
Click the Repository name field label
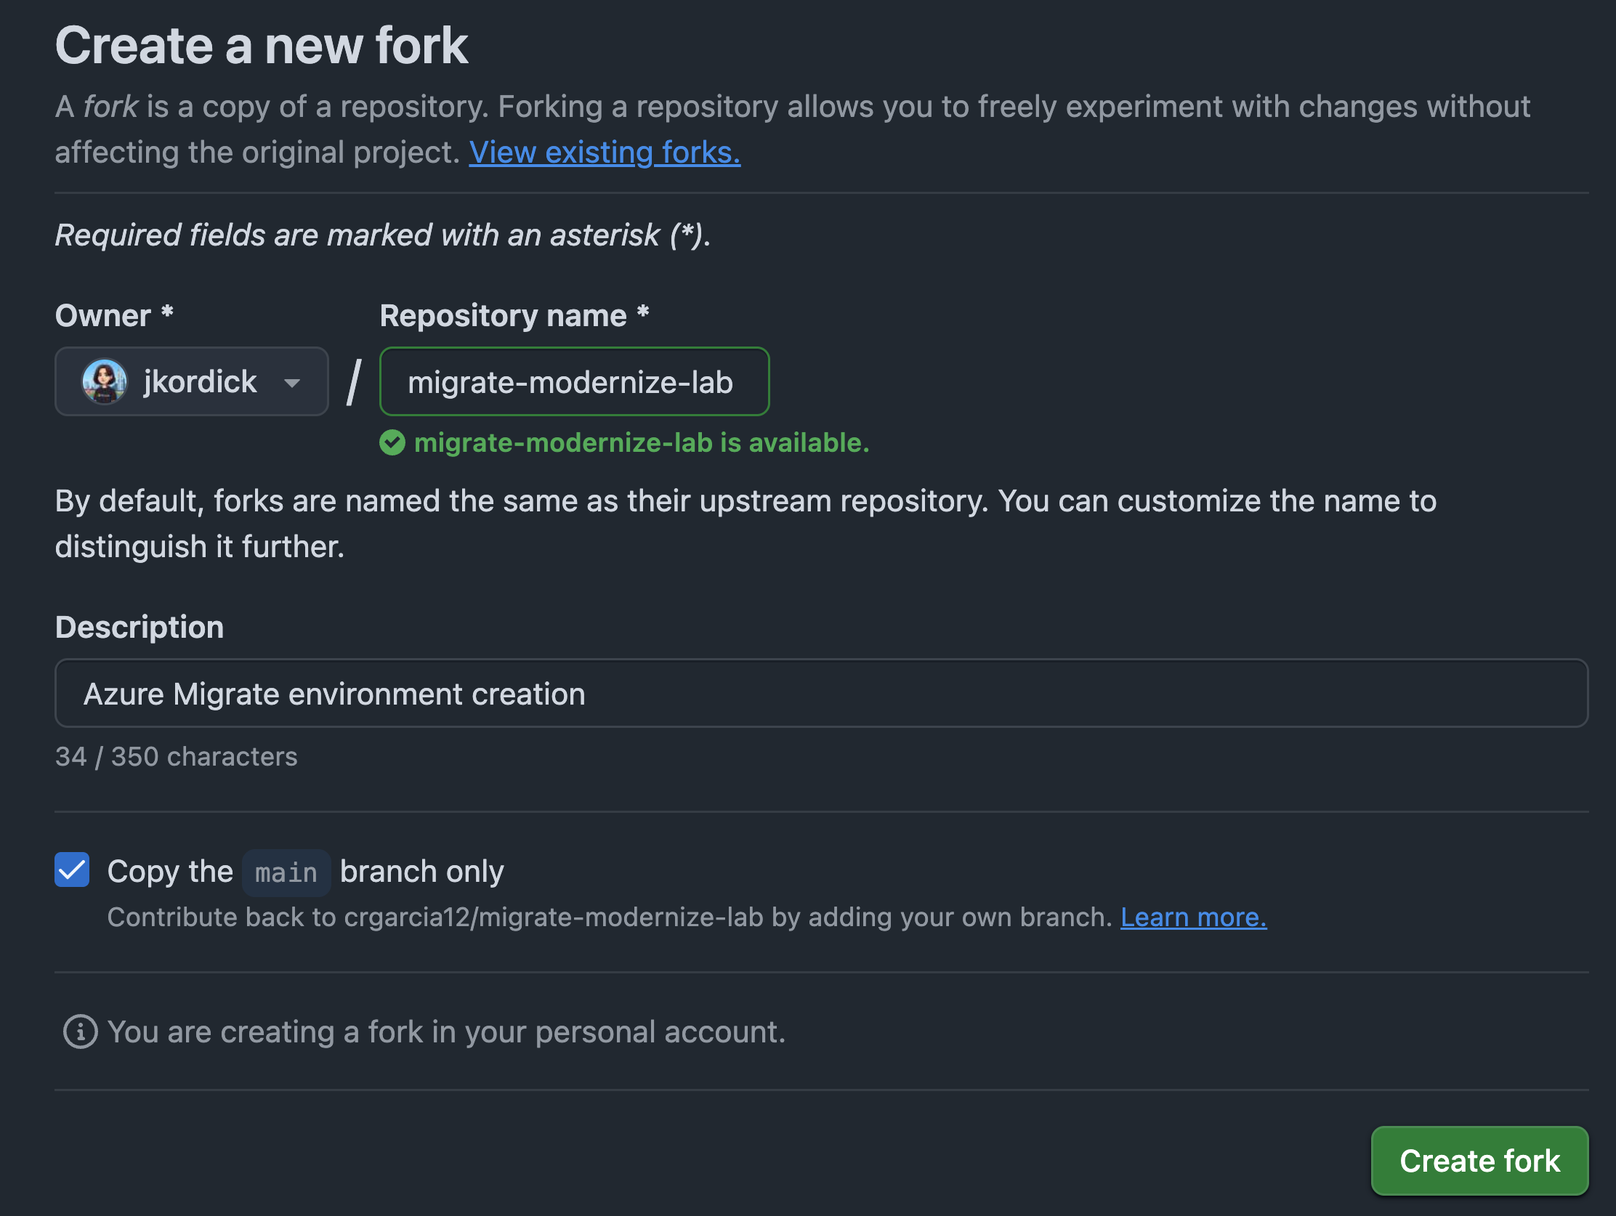pos(503,315)
